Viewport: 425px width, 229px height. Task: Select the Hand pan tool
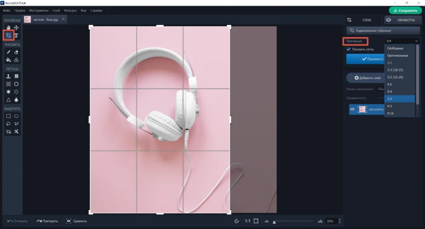pyautogui.click(x=8, y=28)
